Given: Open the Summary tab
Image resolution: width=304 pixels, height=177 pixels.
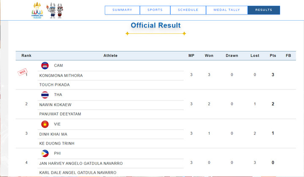Looking at the screenshot, I should click(122, 10).
